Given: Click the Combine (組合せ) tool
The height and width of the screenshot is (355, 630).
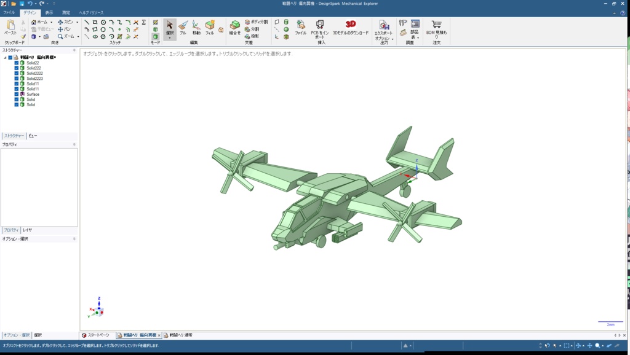Looking at the screenshot, I should (234, 28).
